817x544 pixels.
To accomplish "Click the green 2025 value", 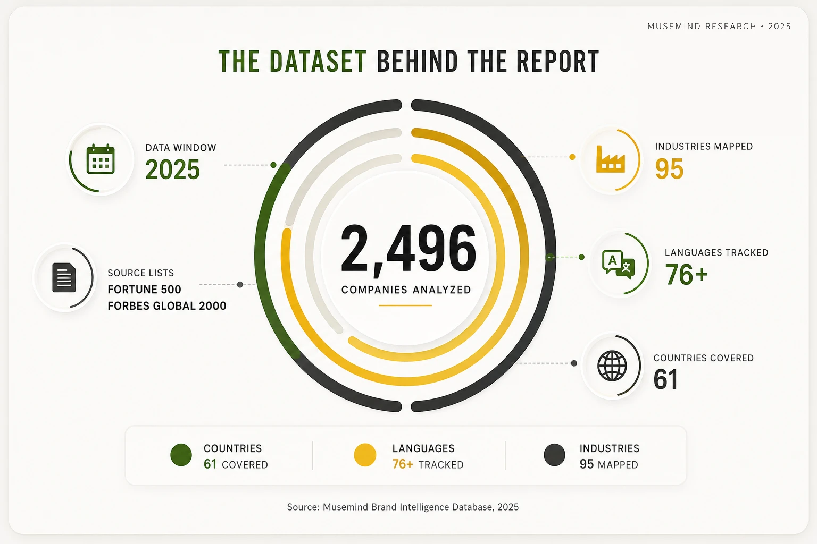I will tap(172, 170).
